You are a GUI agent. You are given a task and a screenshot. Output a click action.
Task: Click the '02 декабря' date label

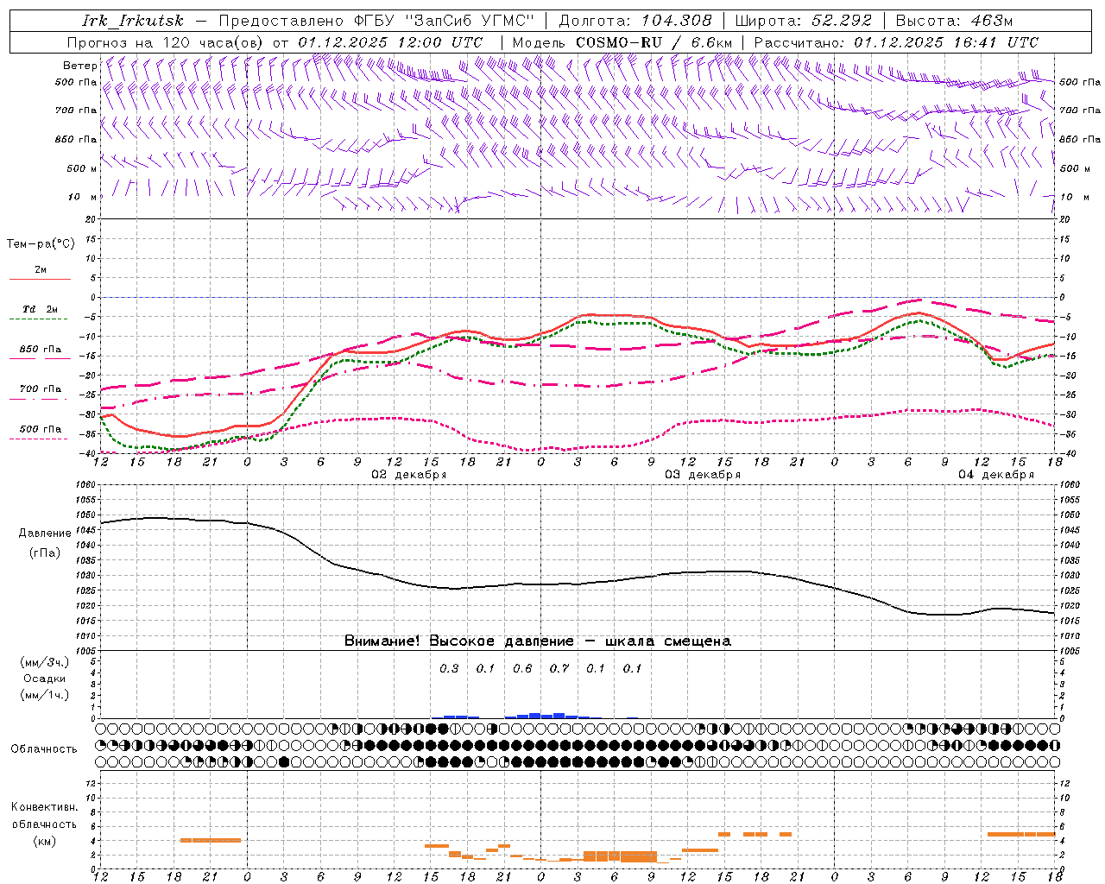(409, 475)
